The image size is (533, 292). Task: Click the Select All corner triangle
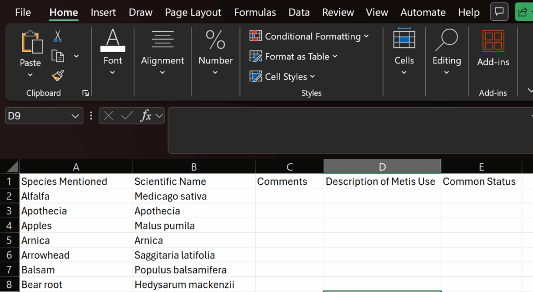[11, 167]
